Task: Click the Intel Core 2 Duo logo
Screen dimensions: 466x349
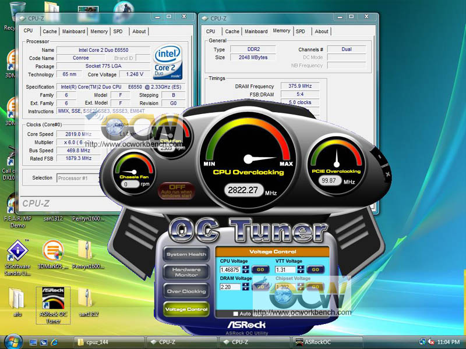Action: click(168, 62)
